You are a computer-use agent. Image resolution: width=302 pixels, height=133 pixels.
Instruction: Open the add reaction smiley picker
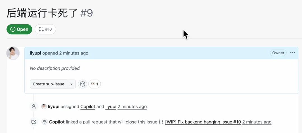82,84
